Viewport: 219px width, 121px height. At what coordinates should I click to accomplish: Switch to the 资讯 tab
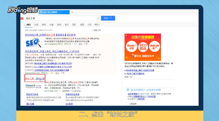[x=36, y=25]
